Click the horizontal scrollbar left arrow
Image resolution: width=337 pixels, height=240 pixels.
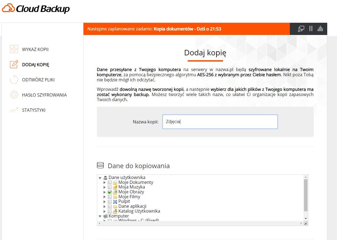[x=99, y=223]
